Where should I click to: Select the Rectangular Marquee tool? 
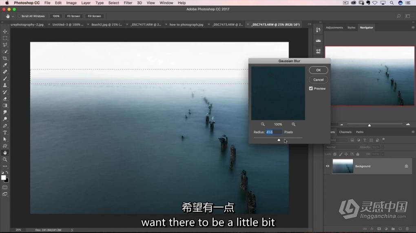point(5,38)
